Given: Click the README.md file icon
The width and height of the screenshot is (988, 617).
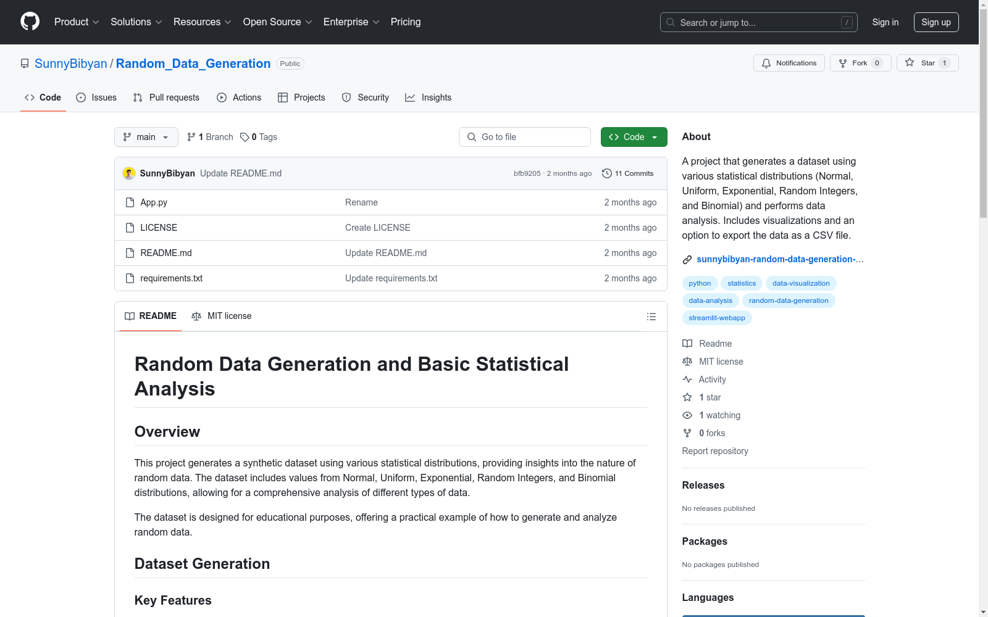Looking at the screenshot, I should tap(130, 253).
